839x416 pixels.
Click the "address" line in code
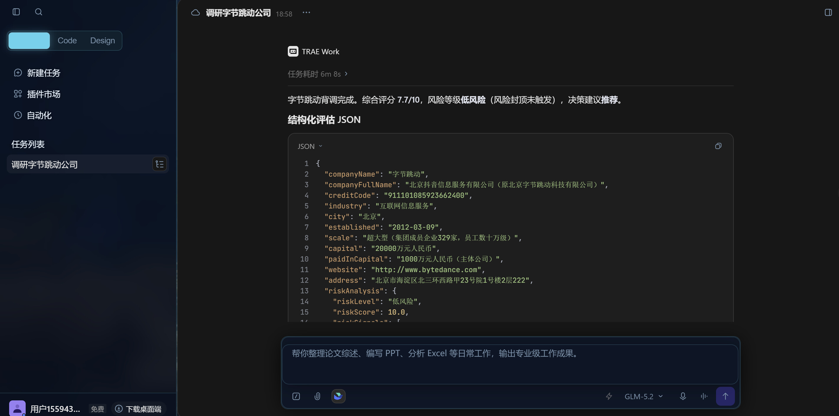(x=428, y=280)
